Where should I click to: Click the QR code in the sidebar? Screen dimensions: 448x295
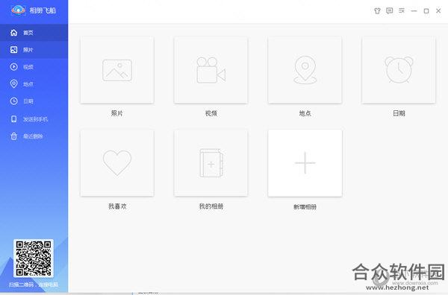pos(34,258)
